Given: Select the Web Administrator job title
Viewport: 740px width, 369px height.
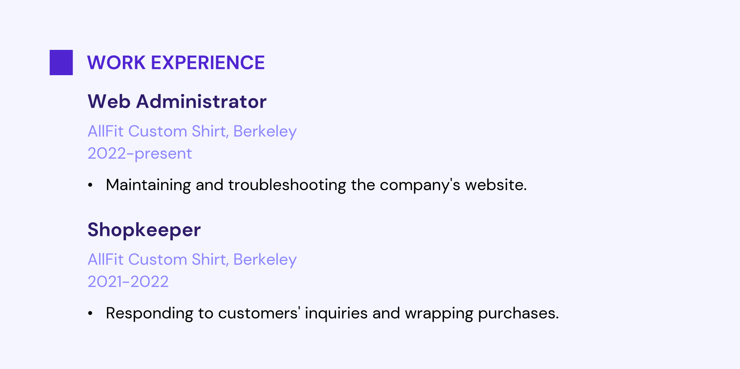Looking at the screenshot, I should point(177,102).
